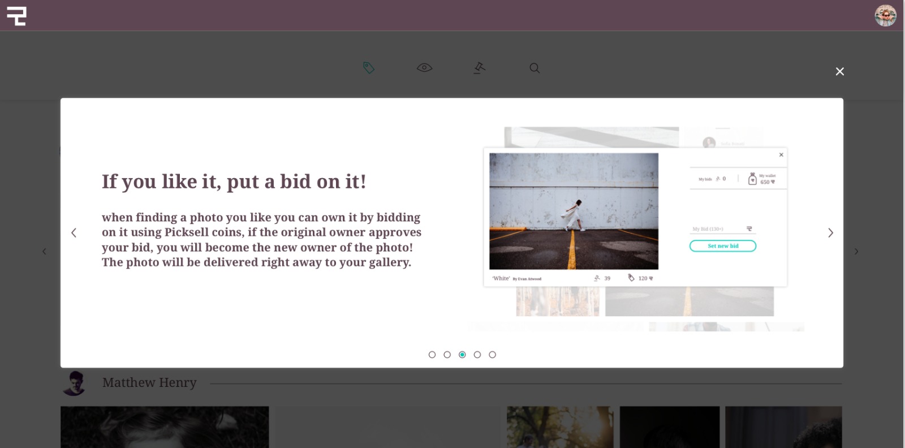
Task: Click the Picksell logo in the header
Action: click(16, 16)
